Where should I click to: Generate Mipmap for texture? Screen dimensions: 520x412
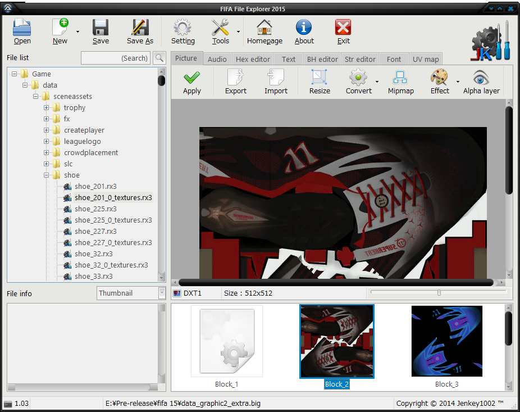pyautogui.click(x=400, y=82)
